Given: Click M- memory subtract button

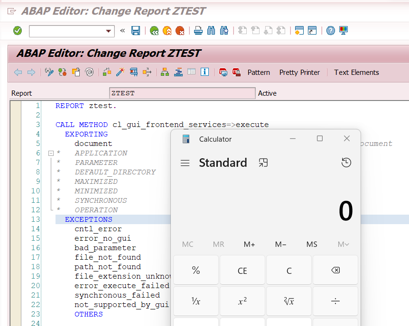Looking at the screenshot, I should (281, 244).
